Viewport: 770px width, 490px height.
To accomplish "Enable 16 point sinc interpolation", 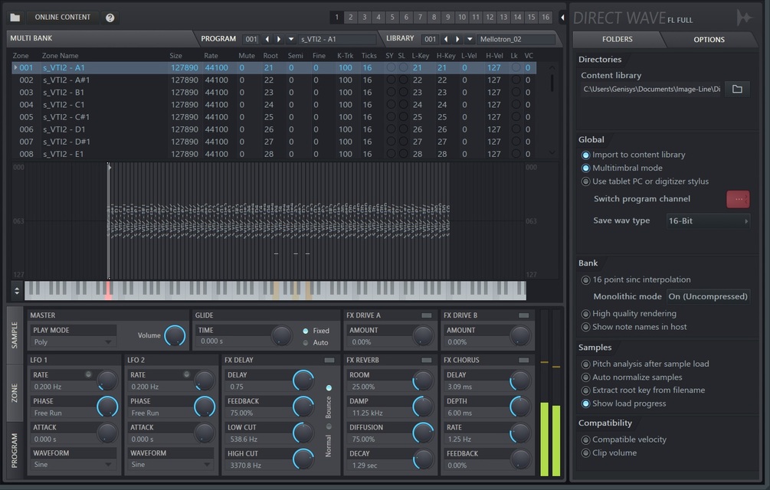I will tap(585, 280).
